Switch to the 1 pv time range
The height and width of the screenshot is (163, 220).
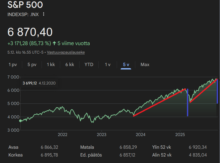(13, 65)
